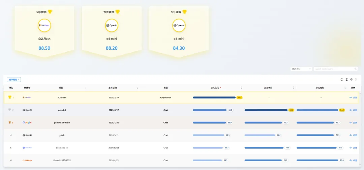Click the 88.50 score on the SQL优化 card
The image size is (364, 170).
44,48
